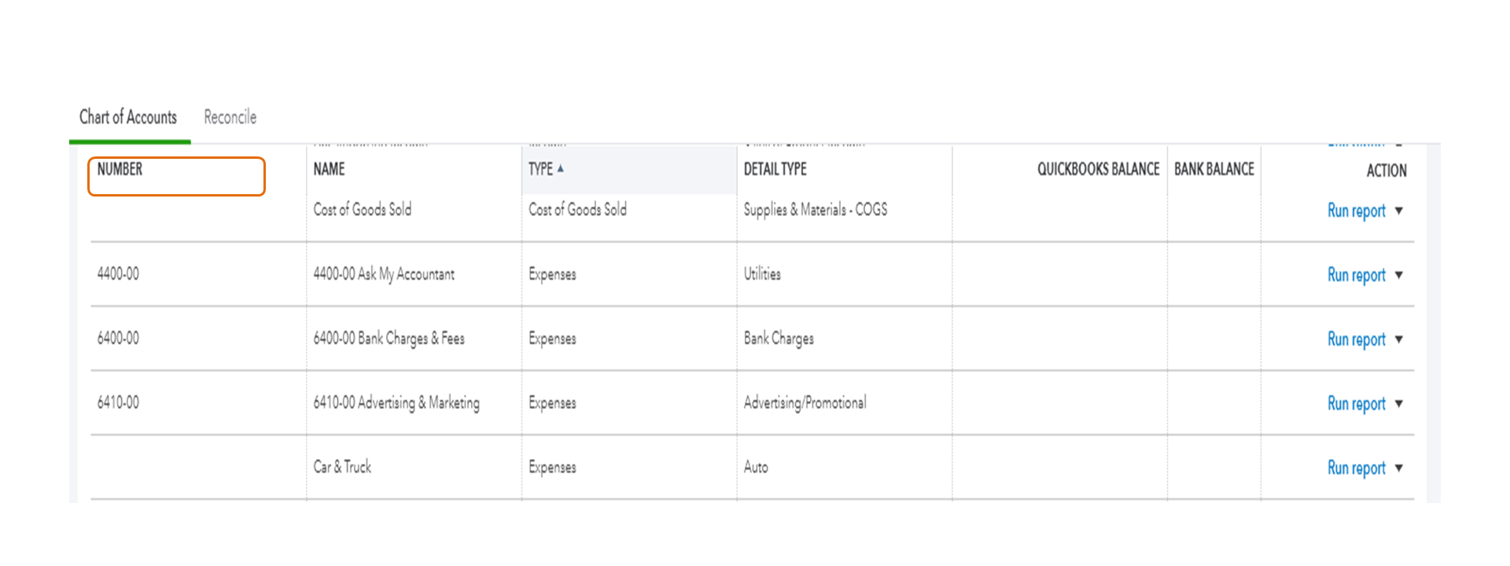Click the TYPE column sort arrow

point(560,169)
